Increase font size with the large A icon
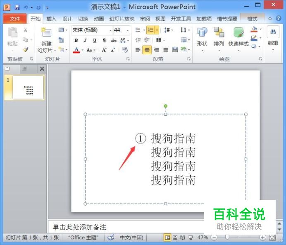Image resolution: width=286 pixels, height=245 pixels. coord(104,50)
